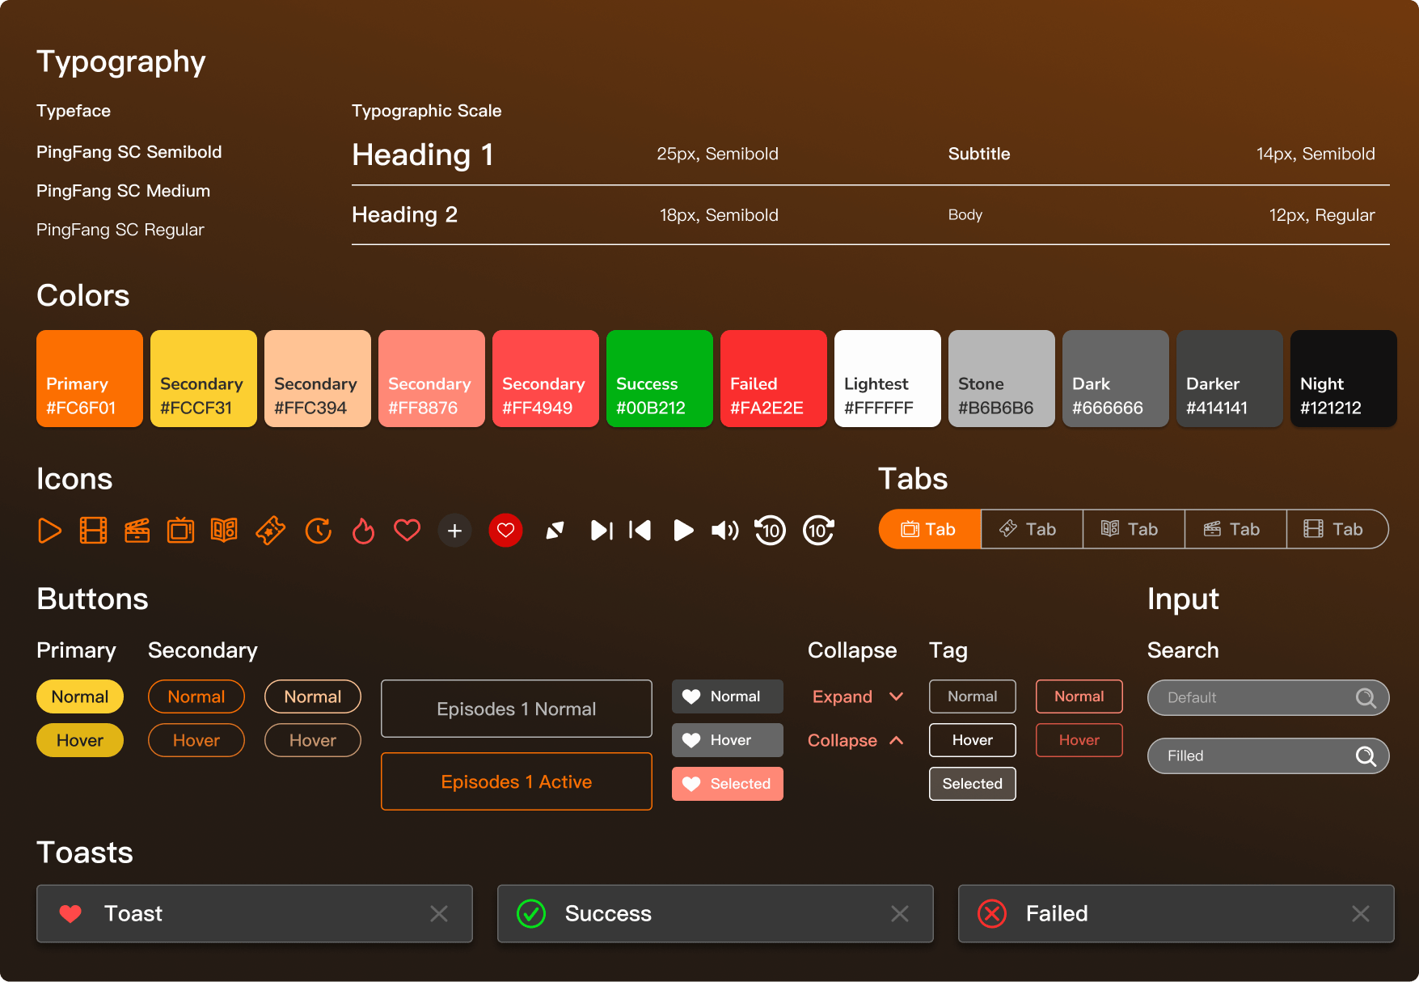Click the volume speaker icon
1419x982 pixels.
coord(724,531)
